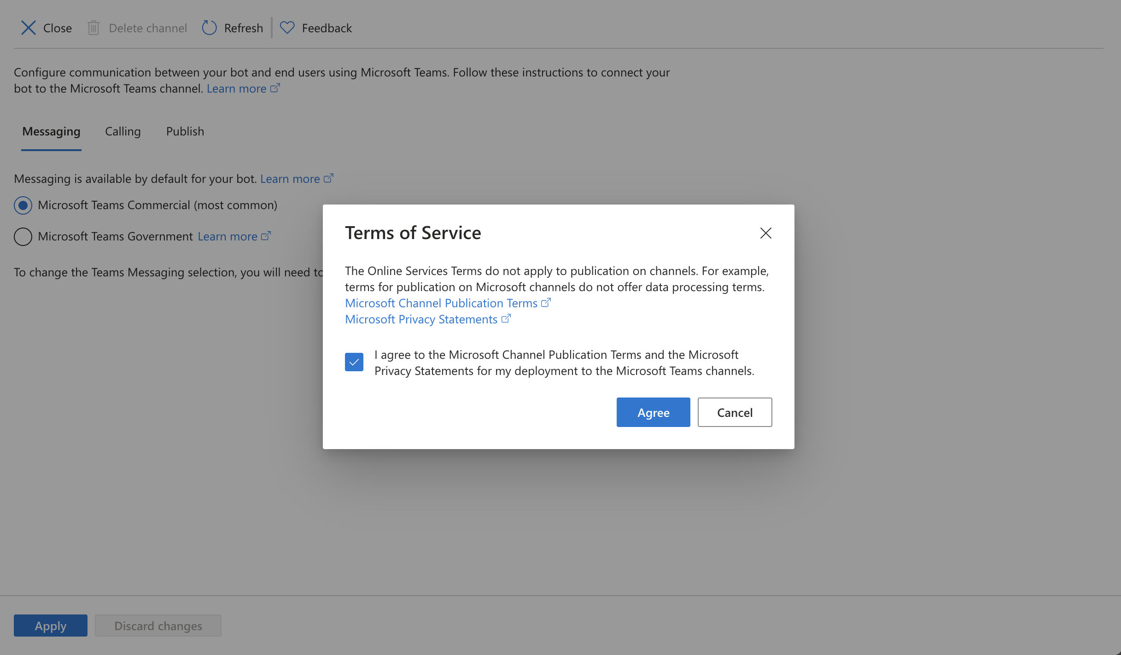The height and width of the screenshot is (655, 1121).
Task: Open the Microsoft Channel Publication Terms link
Action: click(440, 303)
